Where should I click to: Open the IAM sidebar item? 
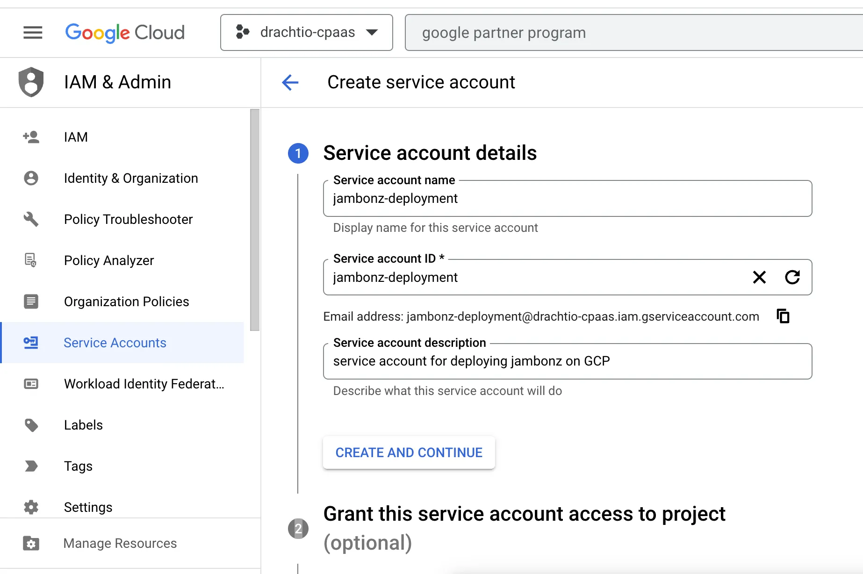point(122,137)
